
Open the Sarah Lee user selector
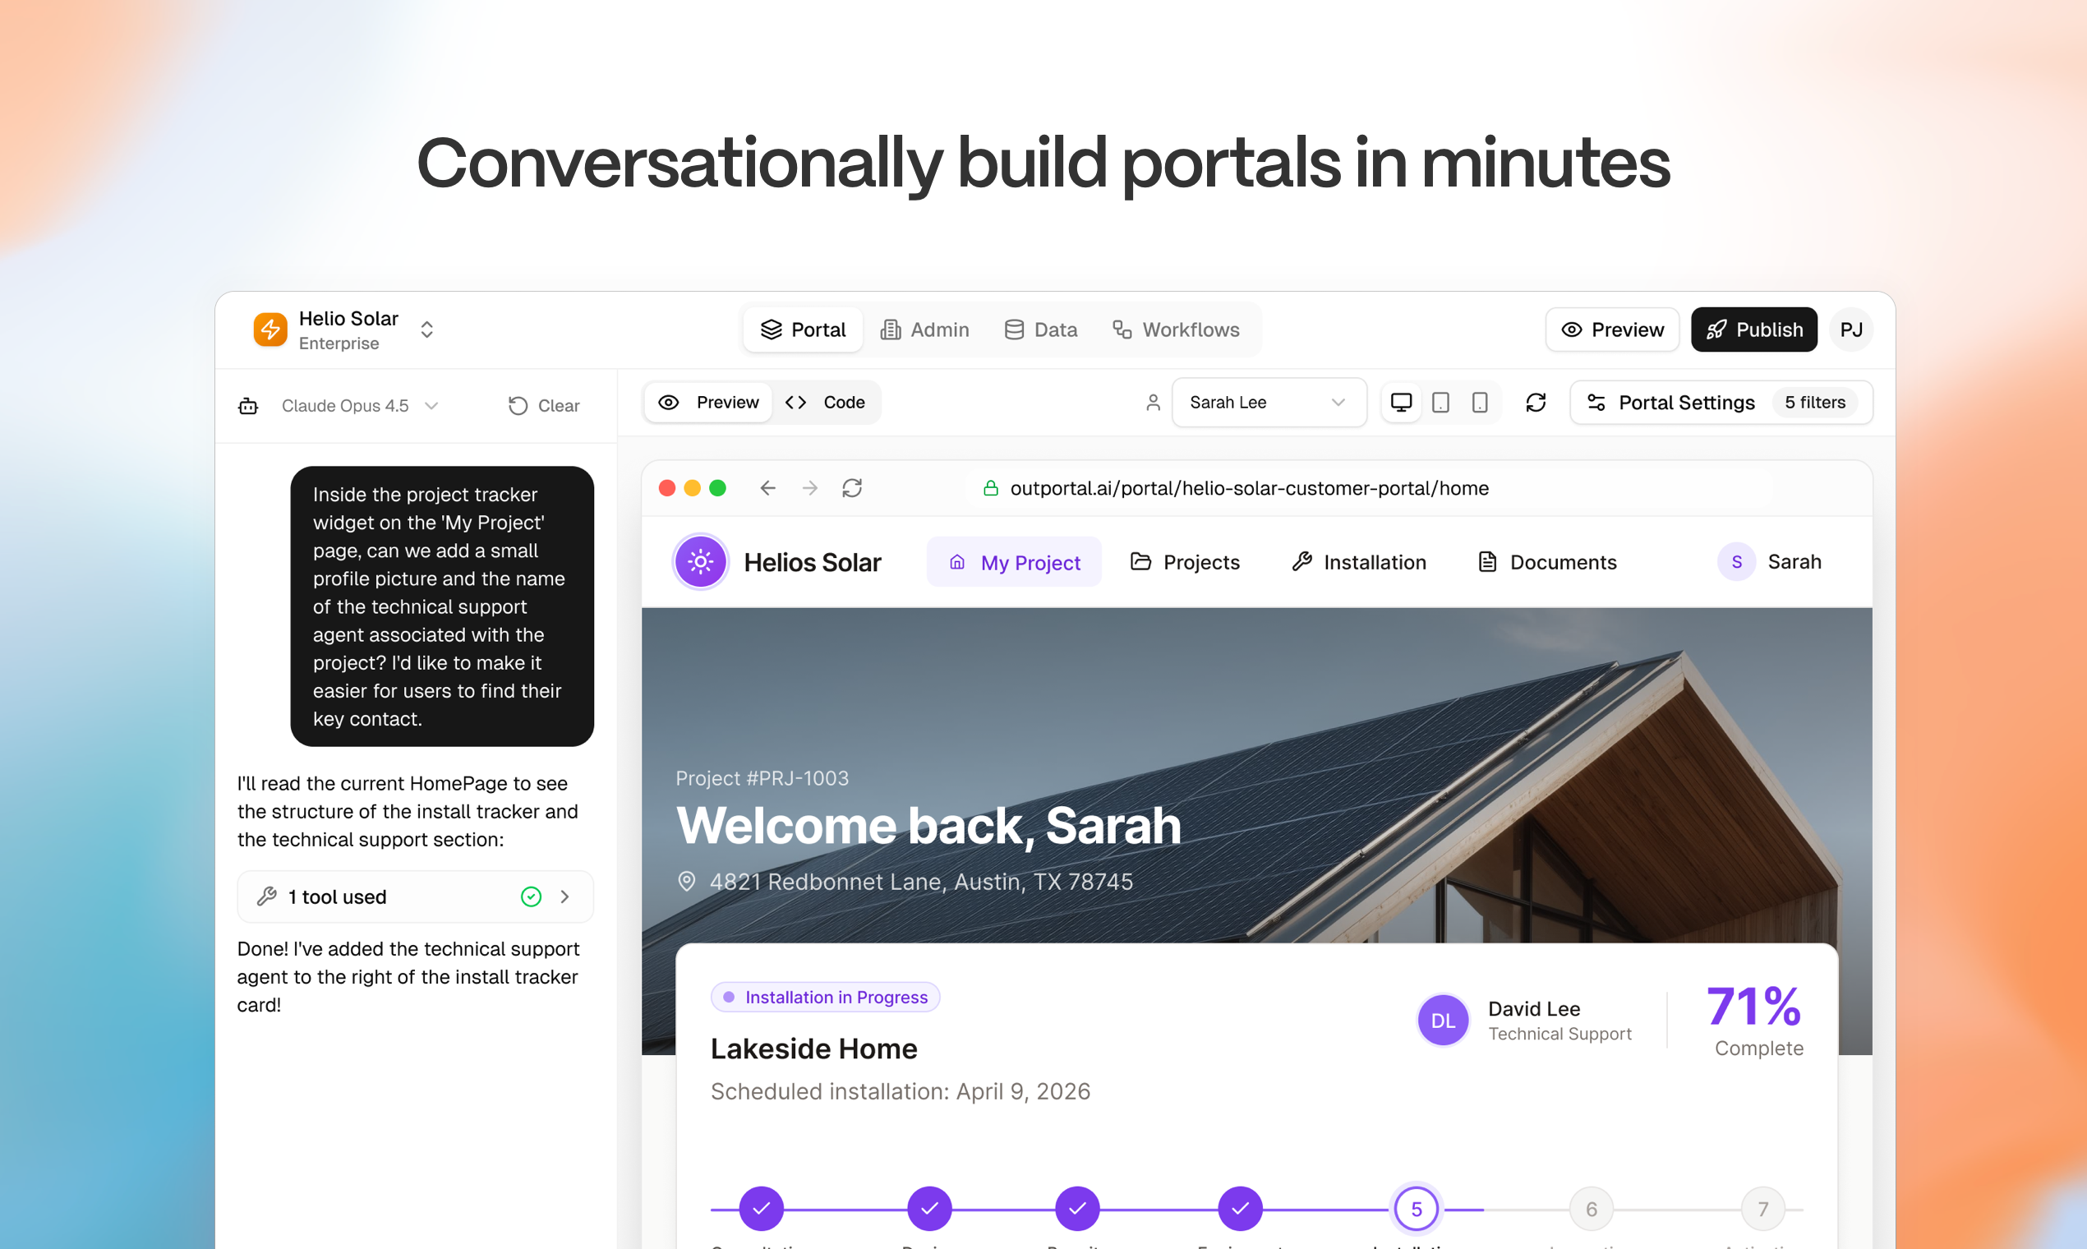(1269, 403)
